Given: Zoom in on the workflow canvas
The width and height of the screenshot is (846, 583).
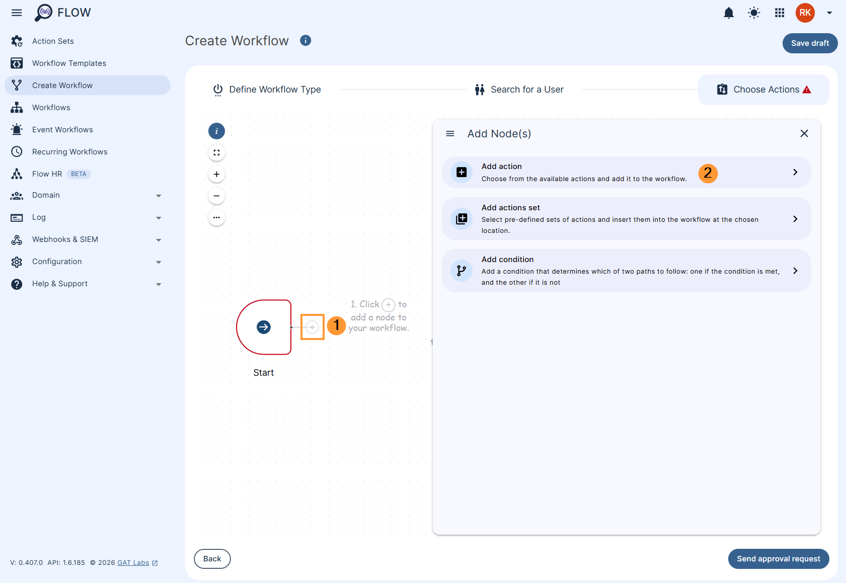Looking at the screenshot, I should click(x=216, y=174).
